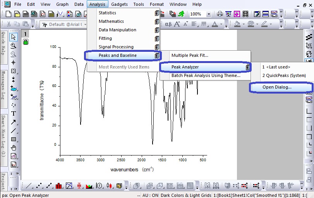Open the Gadgets menu
The image size is (314, 198).
pyautogui.click(x=119, y=4)
